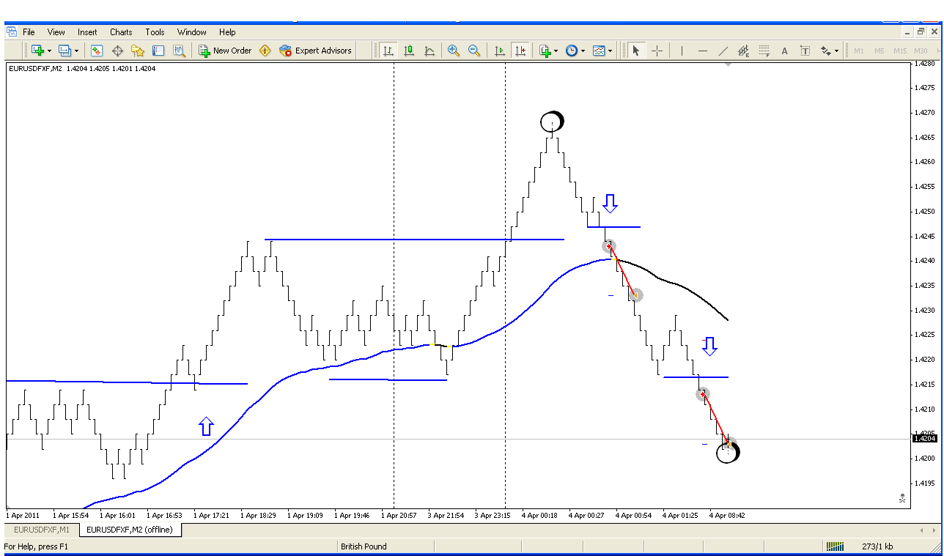Select the Text Label tool

805,51
